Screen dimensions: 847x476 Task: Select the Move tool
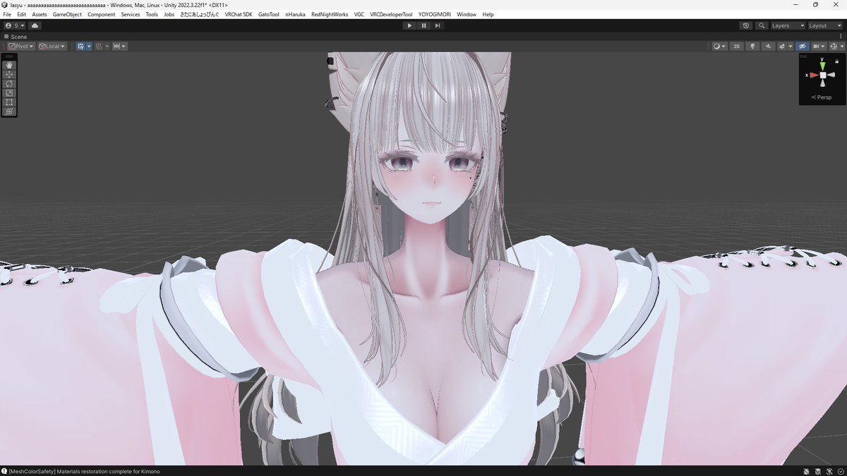9,75
